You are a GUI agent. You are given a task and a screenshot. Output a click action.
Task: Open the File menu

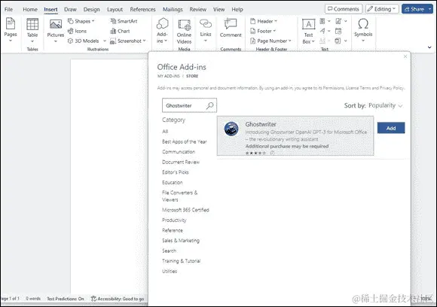(8, 9)
